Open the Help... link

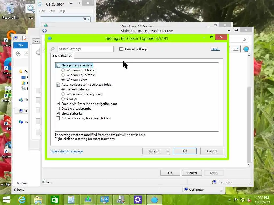click(216, 49)
